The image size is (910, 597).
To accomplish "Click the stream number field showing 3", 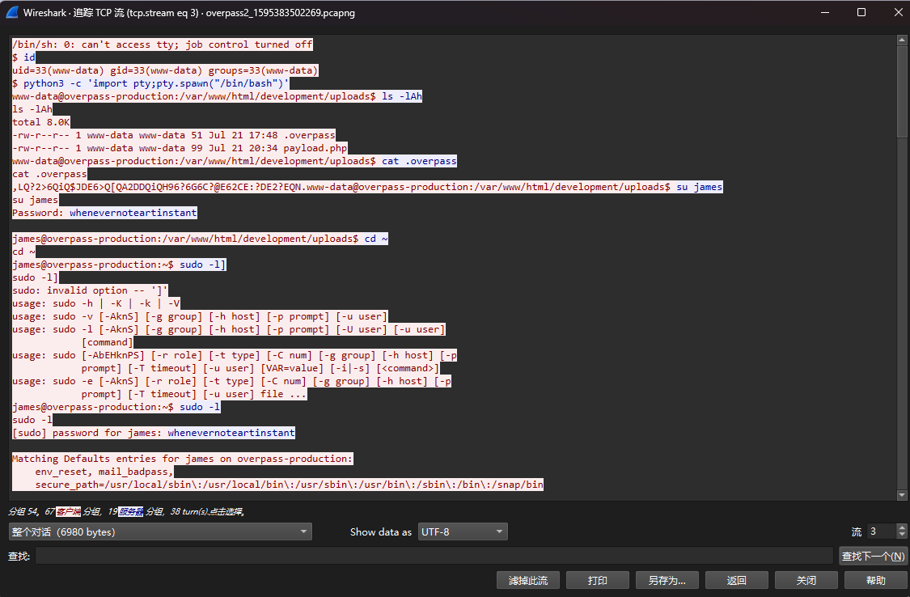I will [881, 531].
